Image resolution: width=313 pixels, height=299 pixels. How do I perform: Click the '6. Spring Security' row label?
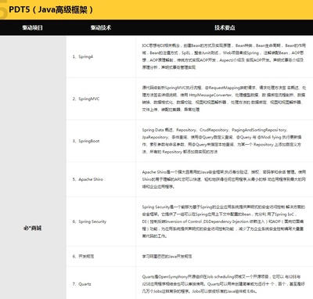click(x=89, y=222)
